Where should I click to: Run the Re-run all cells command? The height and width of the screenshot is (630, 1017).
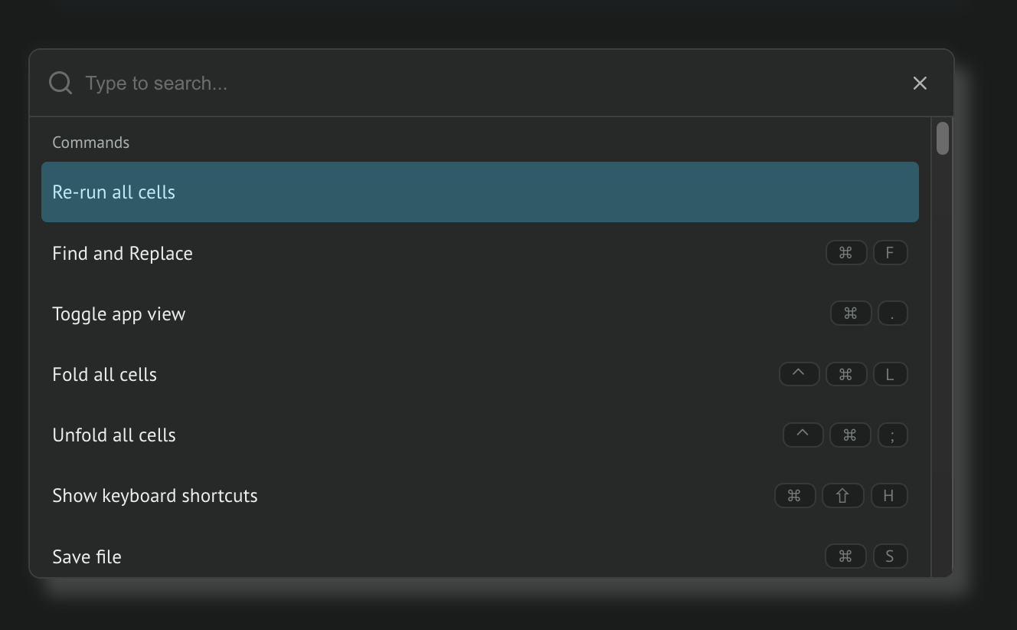[x=480, y=192]
